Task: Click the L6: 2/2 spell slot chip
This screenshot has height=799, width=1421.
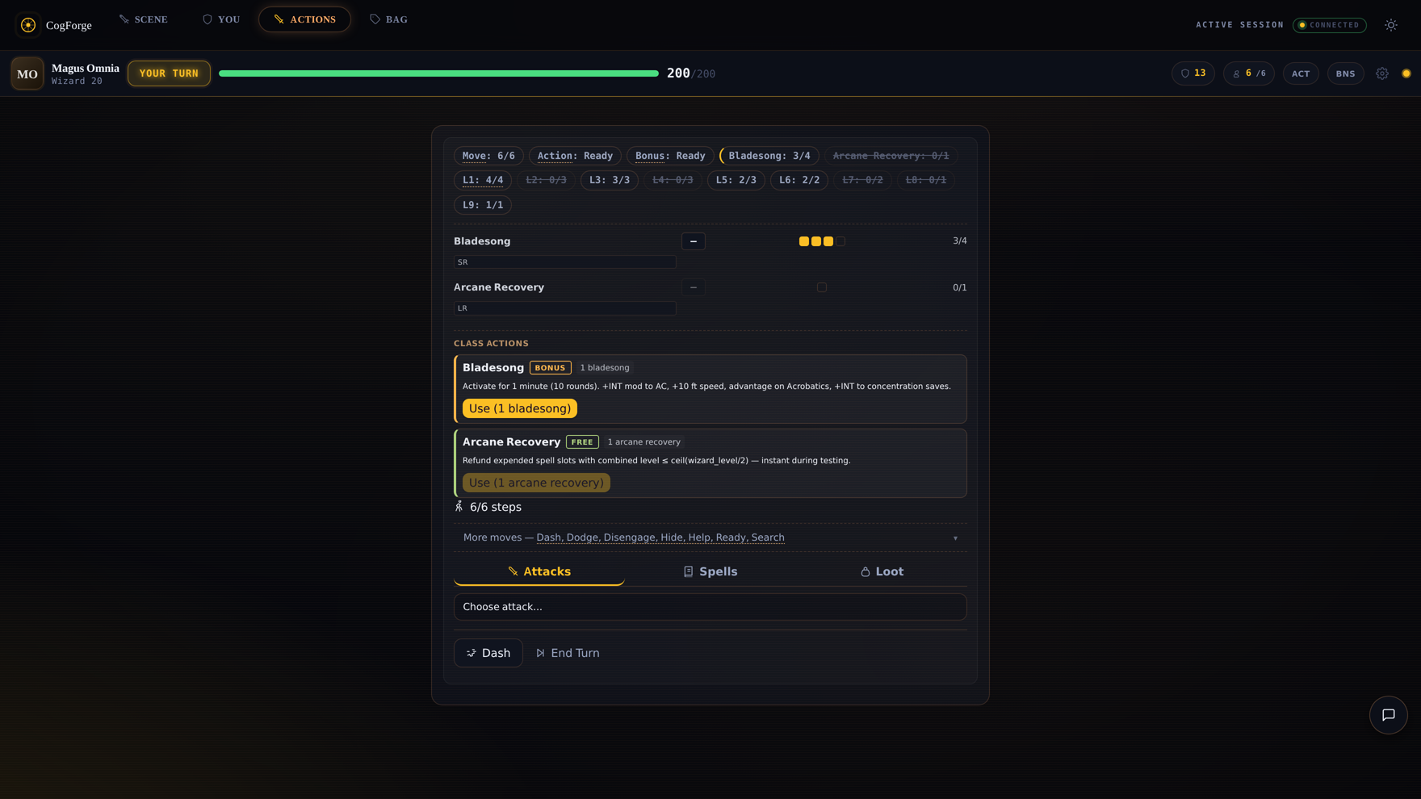Action: point(799,180)
